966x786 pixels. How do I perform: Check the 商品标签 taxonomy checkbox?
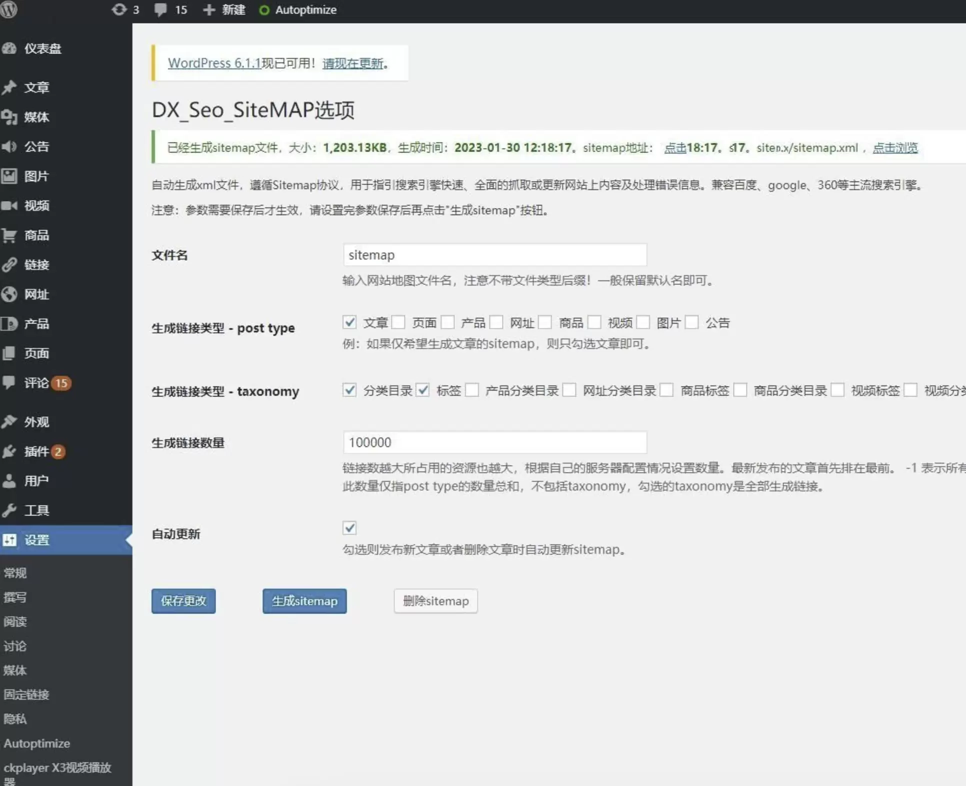[666, 389]
